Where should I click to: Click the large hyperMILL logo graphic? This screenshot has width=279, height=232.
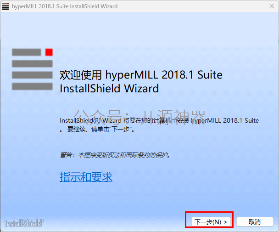tap(32, 69)
